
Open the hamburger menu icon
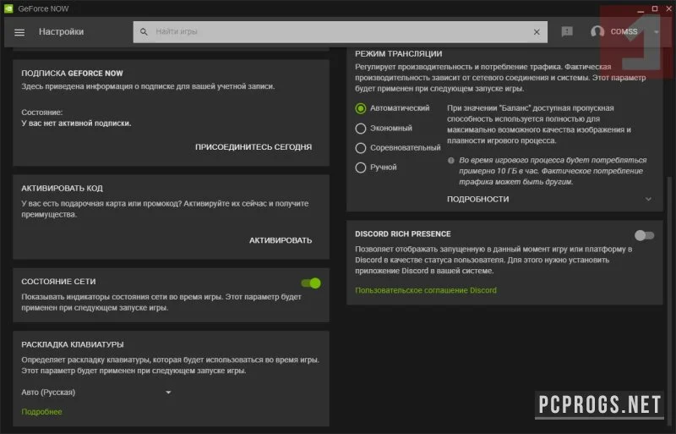coord(19,32)
